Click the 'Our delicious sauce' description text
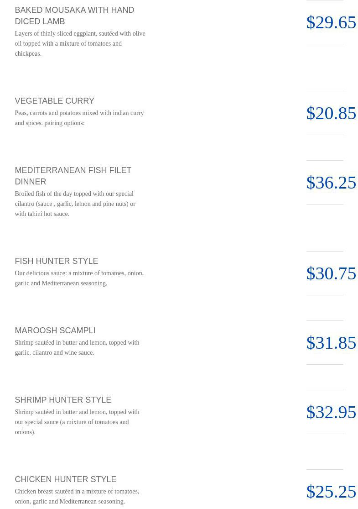The image size is (358, 509). click(x=79, y=278)
